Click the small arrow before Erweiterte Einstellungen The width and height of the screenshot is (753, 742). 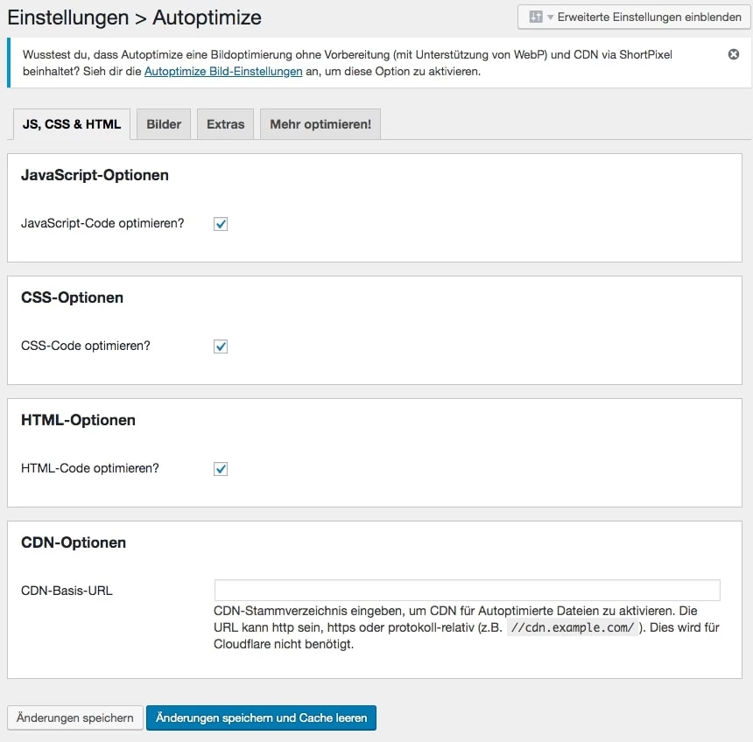coord(550,17)
